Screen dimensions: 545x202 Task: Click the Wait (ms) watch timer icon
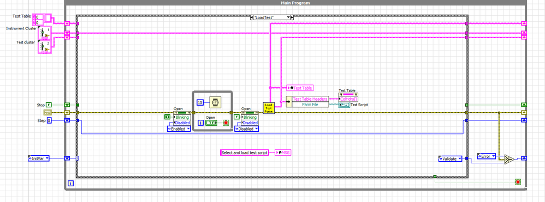(216, 102)
